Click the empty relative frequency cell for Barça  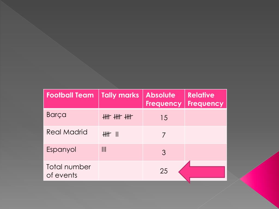pos(206,117)
